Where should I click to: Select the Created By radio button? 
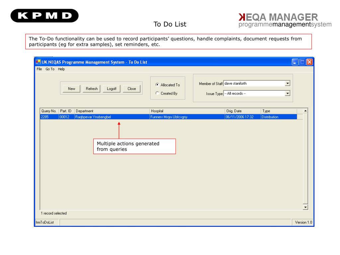[x=157, y=93]
